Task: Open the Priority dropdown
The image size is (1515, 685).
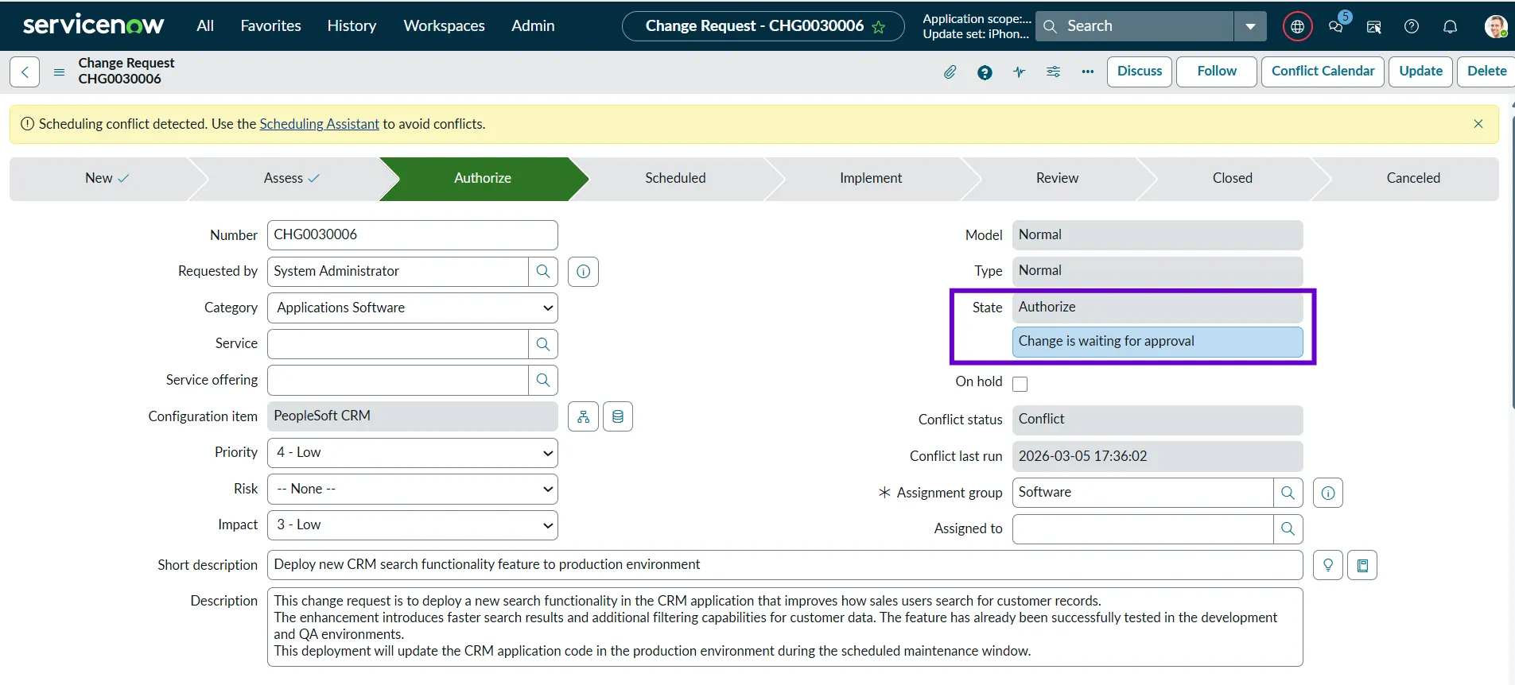Action: 412,453
